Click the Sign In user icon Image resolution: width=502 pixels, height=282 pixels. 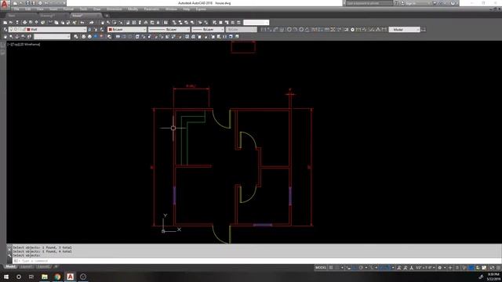pos(402,3)
